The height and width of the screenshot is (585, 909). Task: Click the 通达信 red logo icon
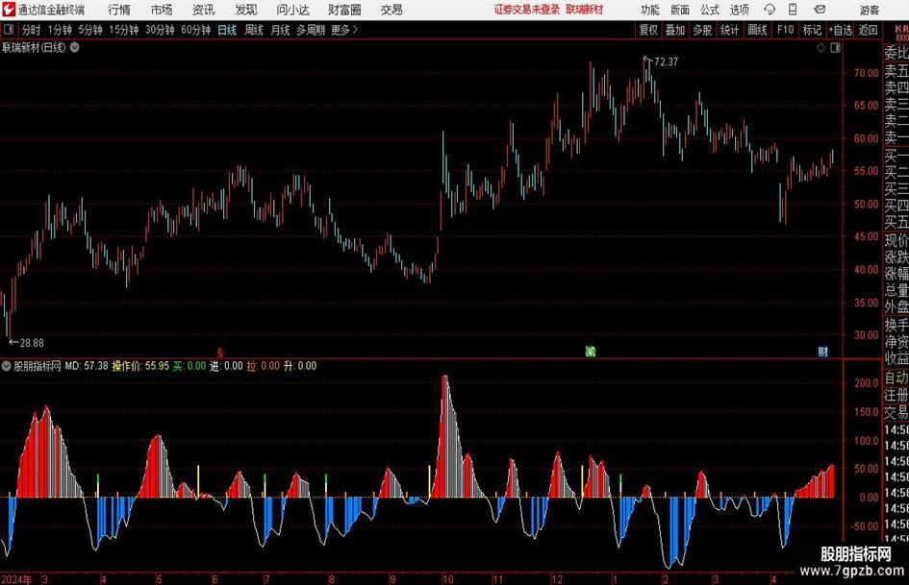[x=9, y=10]
